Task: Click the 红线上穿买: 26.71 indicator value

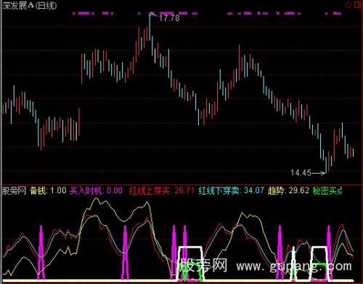Action: tap(162, 190)
